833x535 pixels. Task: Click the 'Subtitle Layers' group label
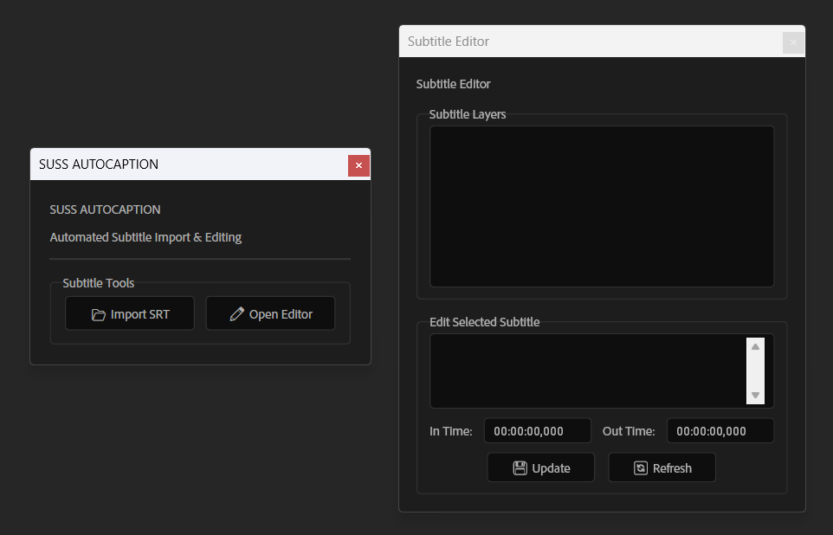[x=468, y=114]
